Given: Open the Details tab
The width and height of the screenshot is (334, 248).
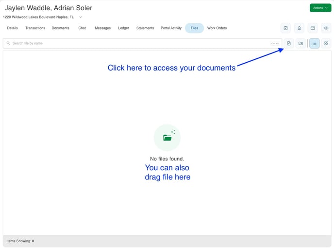Looking at the screenshot, I should tap(13, 28).
